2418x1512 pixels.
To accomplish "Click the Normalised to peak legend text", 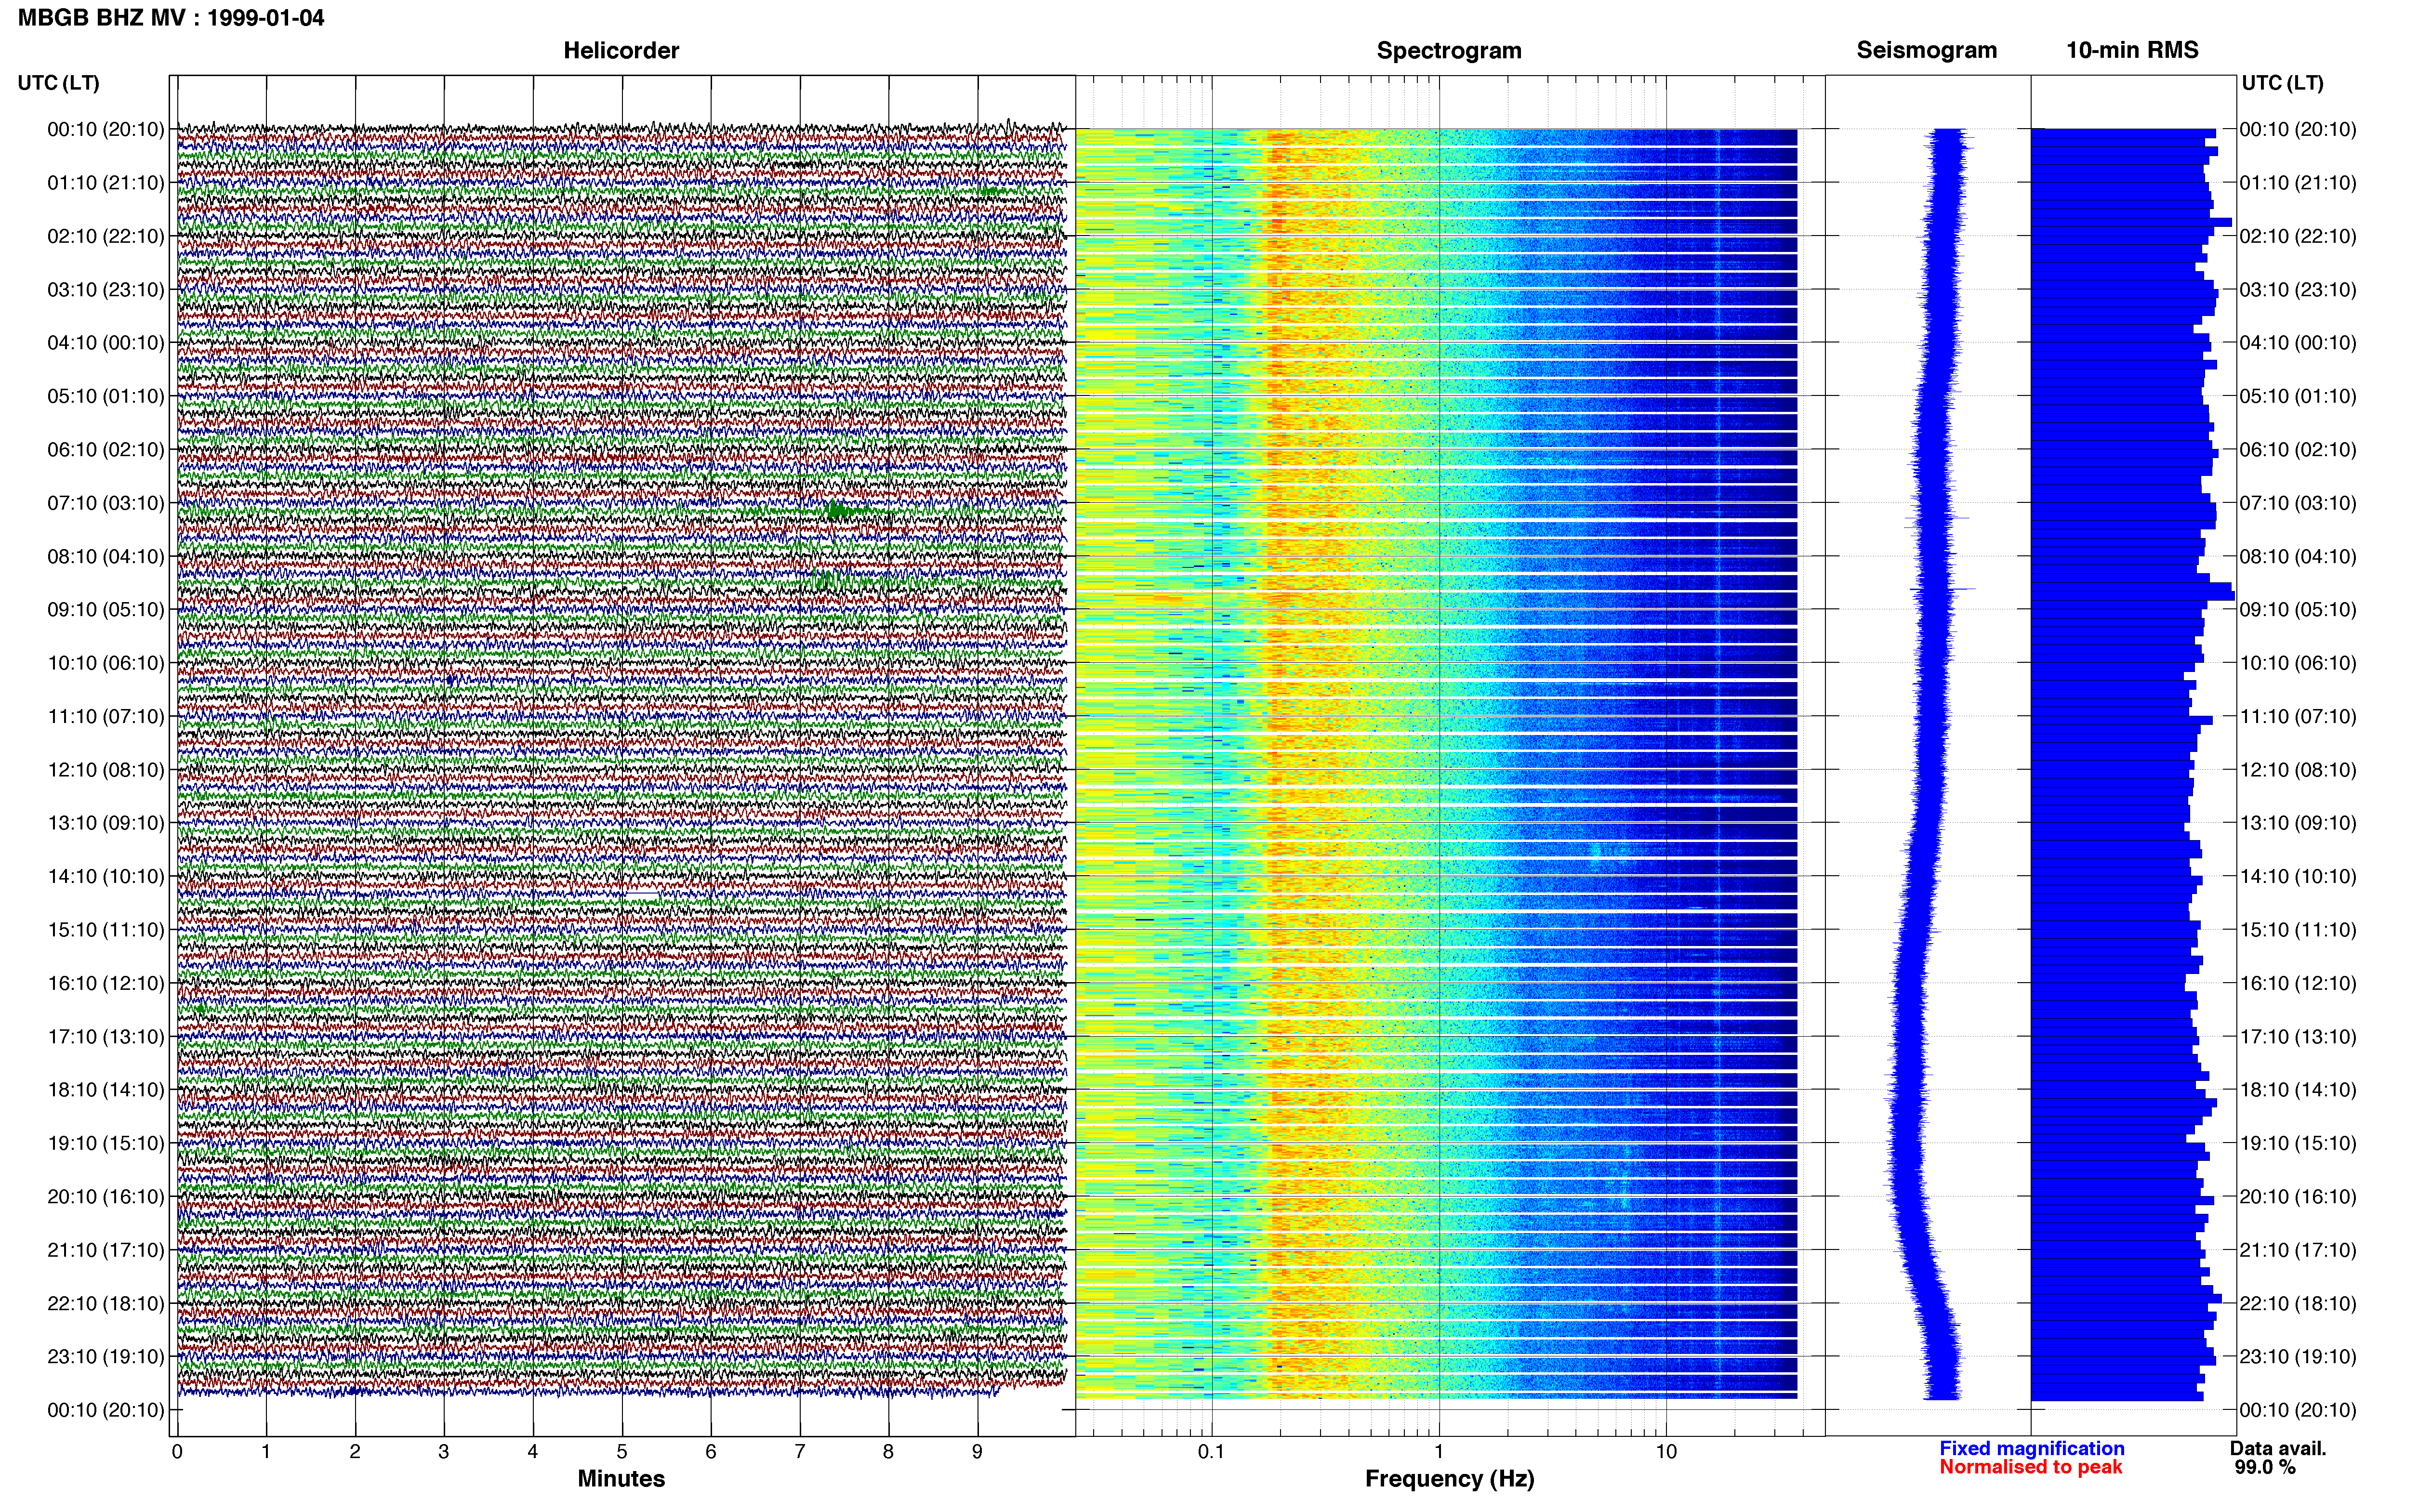I will [x=2030, y=1468].
